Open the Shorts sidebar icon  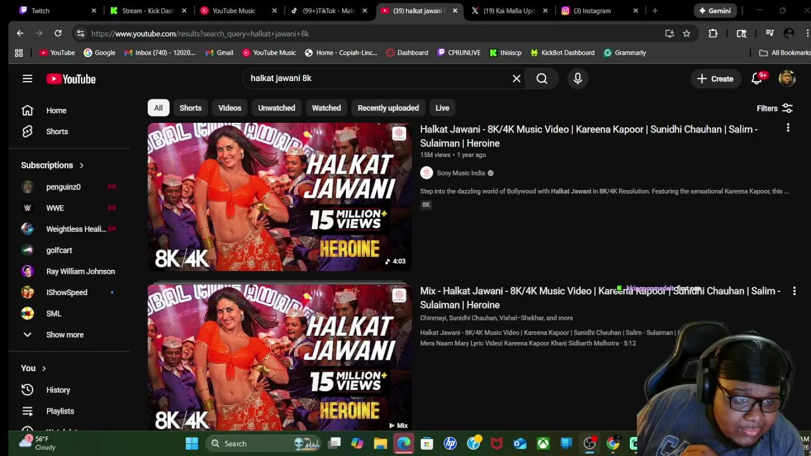[x=27, y=131]
